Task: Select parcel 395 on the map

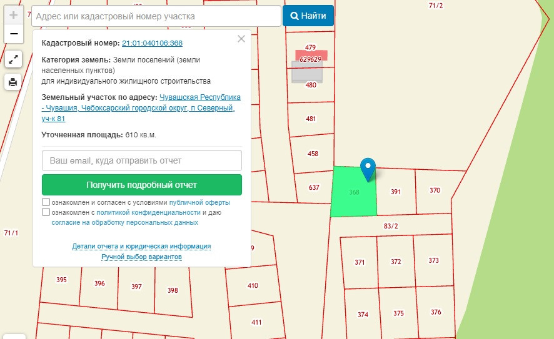Action: pyautogui.click(x=61, y=280)
